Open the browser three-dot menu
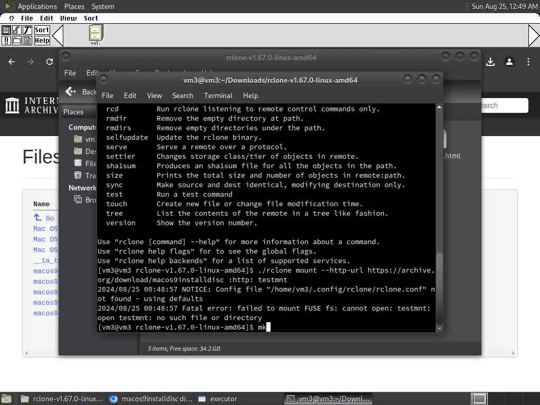 pos(528,62)
